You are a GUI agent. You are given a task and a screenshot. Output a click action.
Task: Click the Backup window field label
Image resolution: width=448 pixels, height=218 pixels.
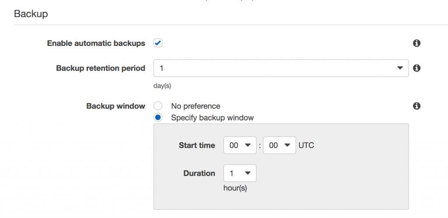coord(115,106)
